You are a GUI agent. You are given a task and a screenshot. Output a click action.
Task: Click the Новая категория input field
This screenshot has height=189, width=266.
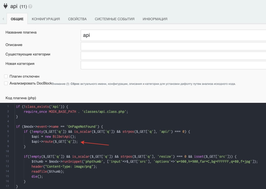click(x=173, y=65)
